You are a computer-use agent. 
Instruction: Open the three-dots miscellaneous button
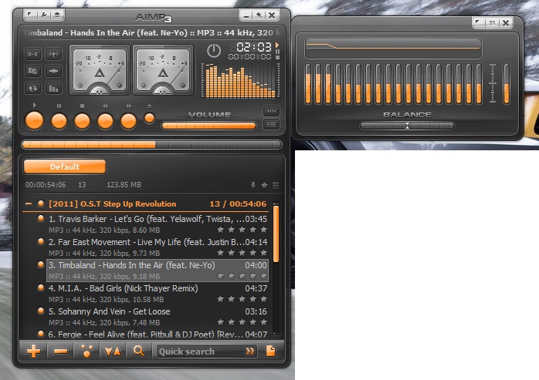86,351
